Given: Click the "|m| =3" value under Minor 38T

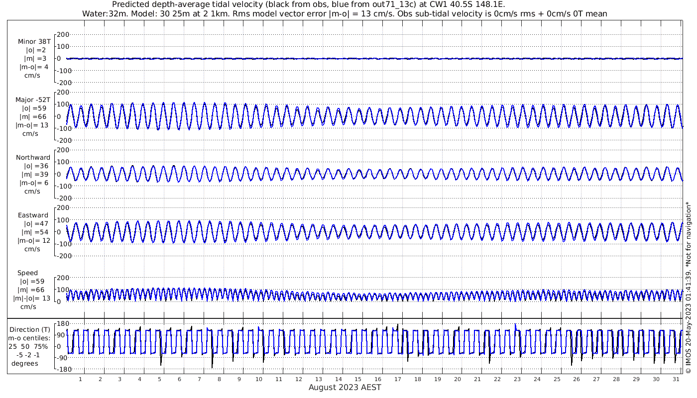Looking at the screenshot, I should point(36,59).
